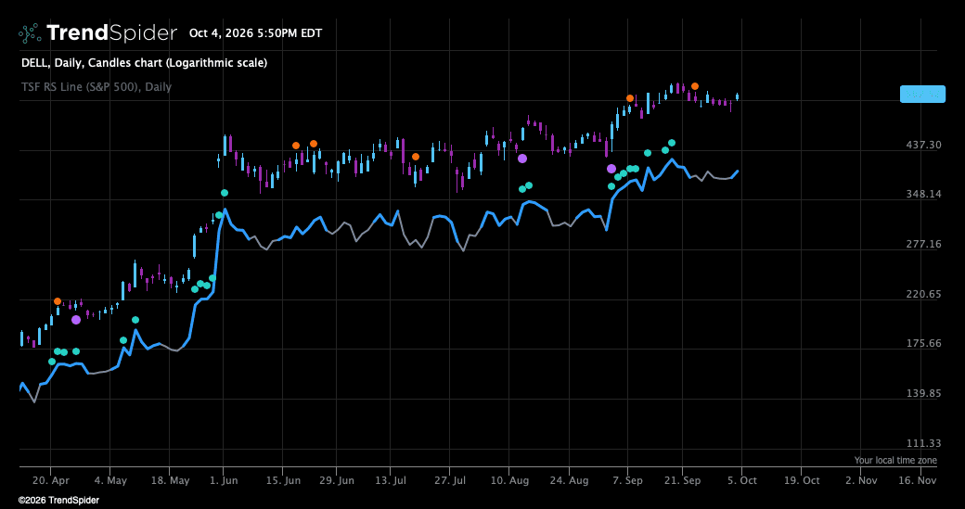Click the 348.14 price axis label
Image resolution: width=965 pixels, height=509 pixels.
[x=925, y=195]
